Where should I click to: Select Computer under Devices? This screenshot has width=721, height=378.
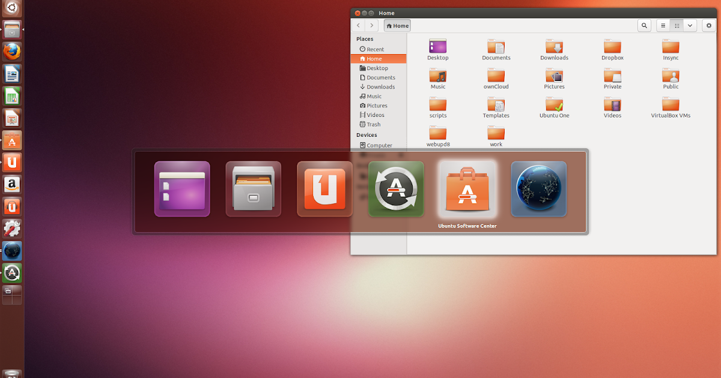point(377,145)
